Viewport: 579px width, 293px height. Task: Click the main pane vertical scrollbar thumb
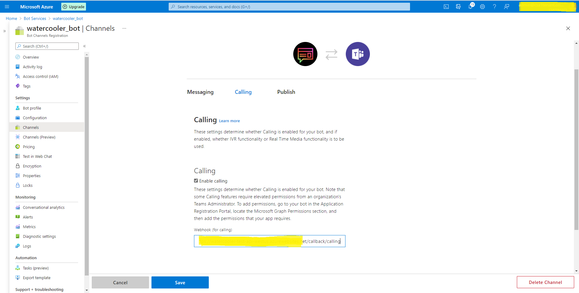pyautogui.click(x=576, y=149)
